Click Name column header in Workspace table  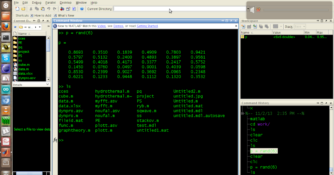point(256,32)
